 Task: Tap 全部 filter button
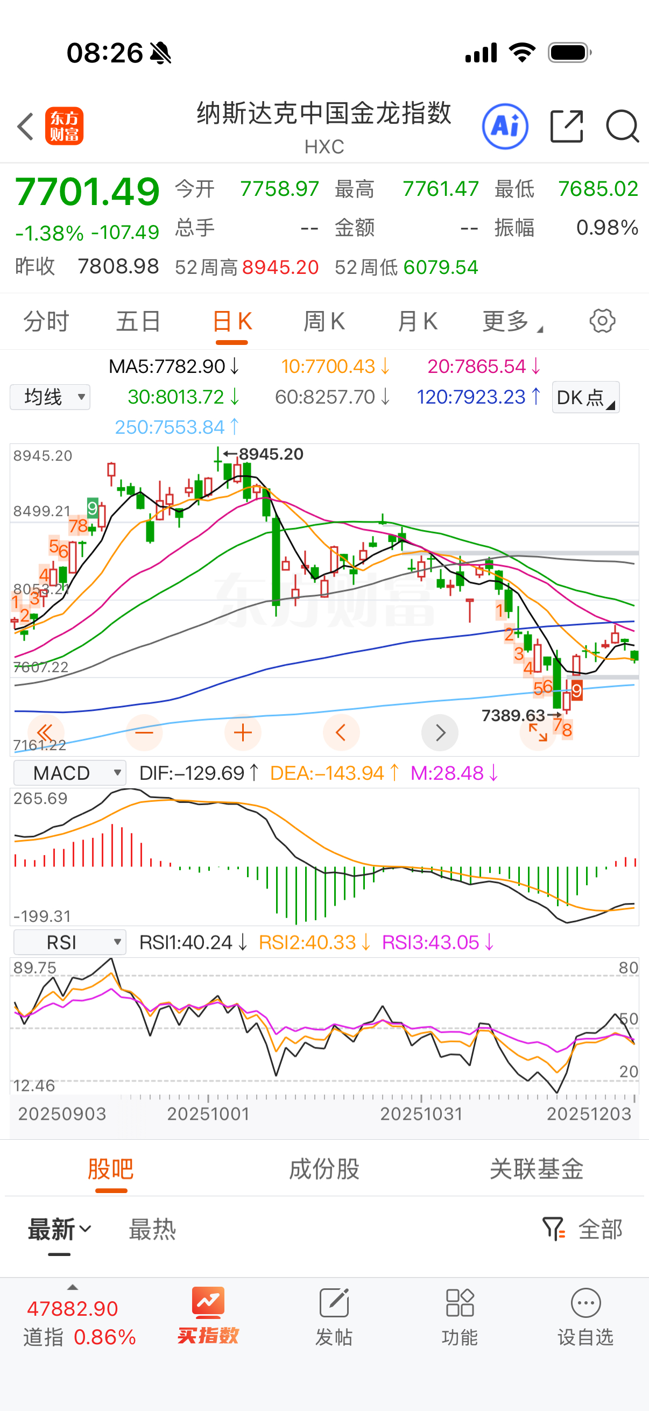600,1230
